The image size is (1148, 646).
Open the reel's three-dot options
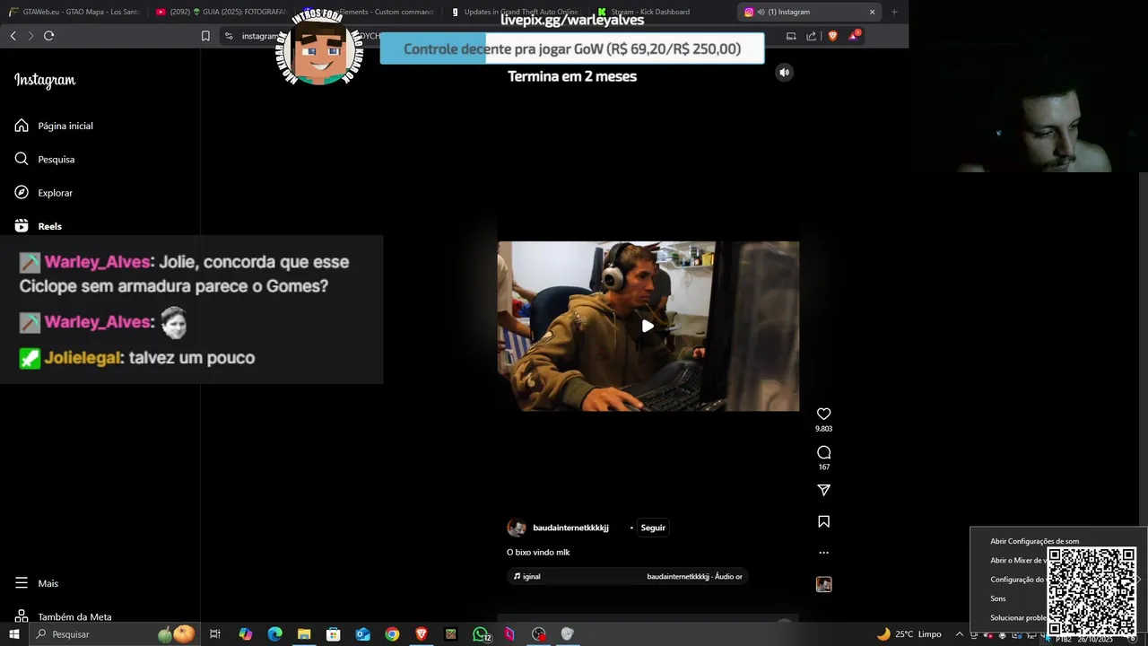(823, 553)
